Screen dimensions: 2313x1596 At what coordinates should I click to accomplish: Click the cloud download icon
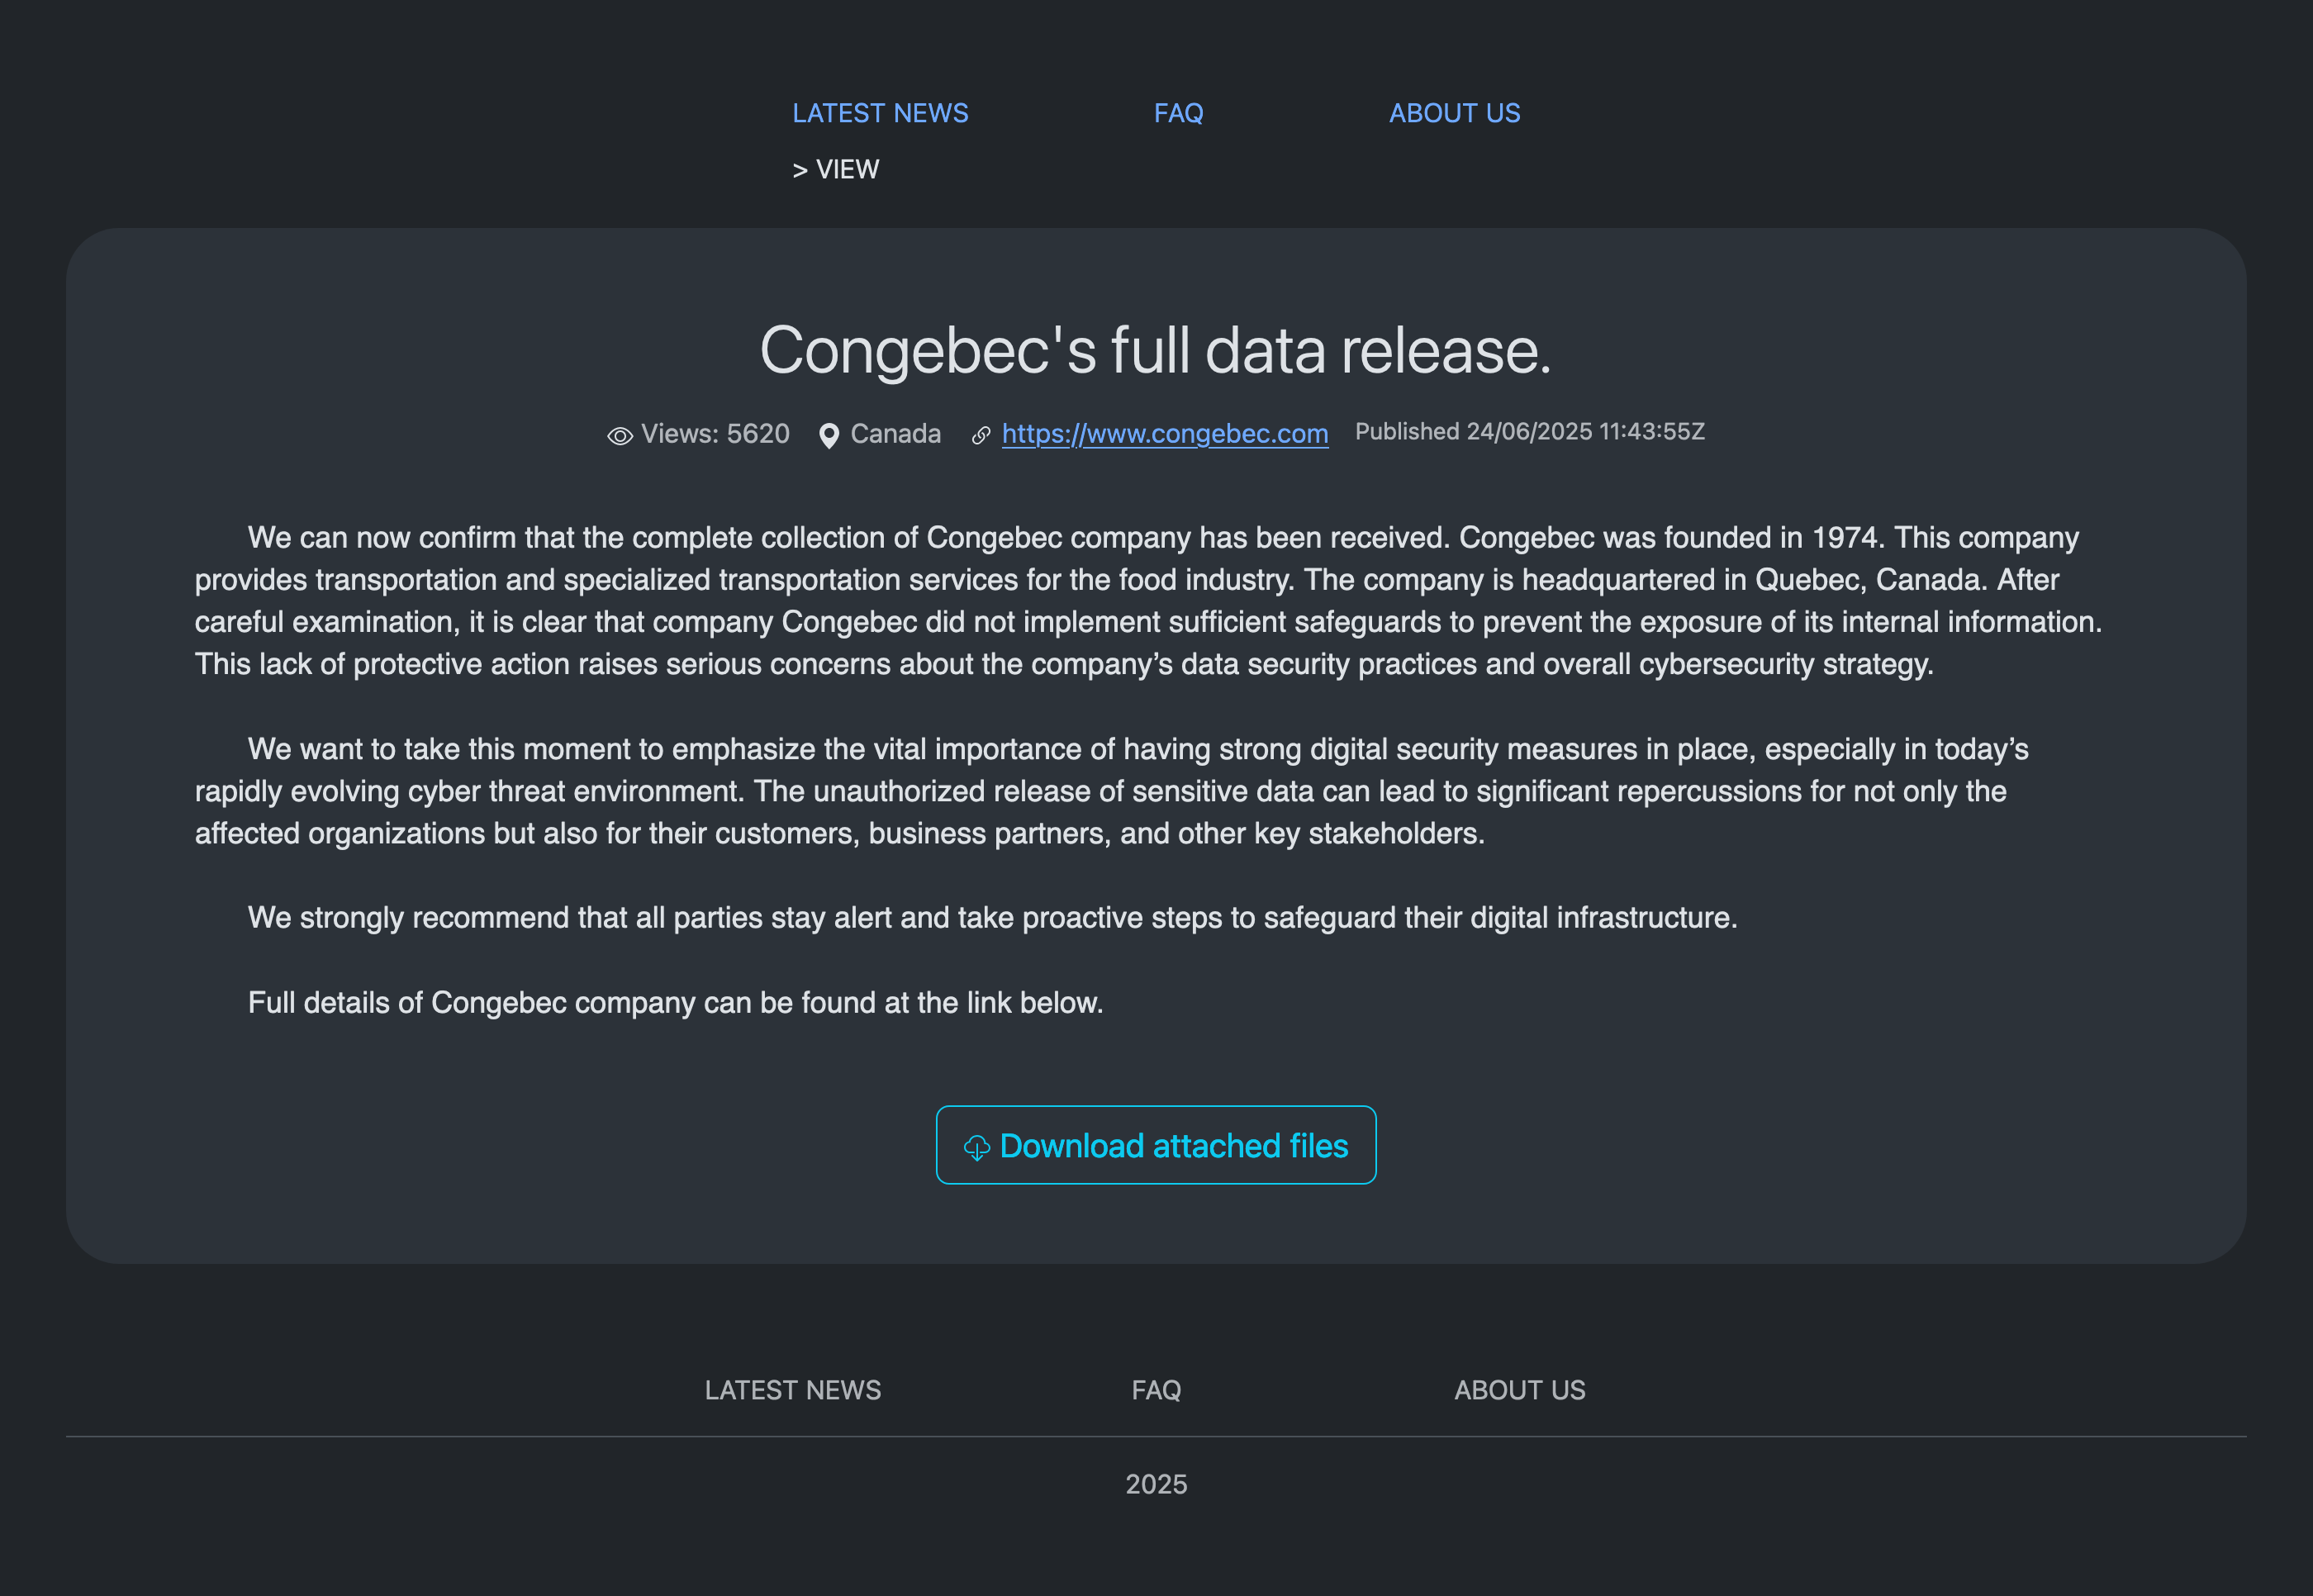click(976, 1147)
